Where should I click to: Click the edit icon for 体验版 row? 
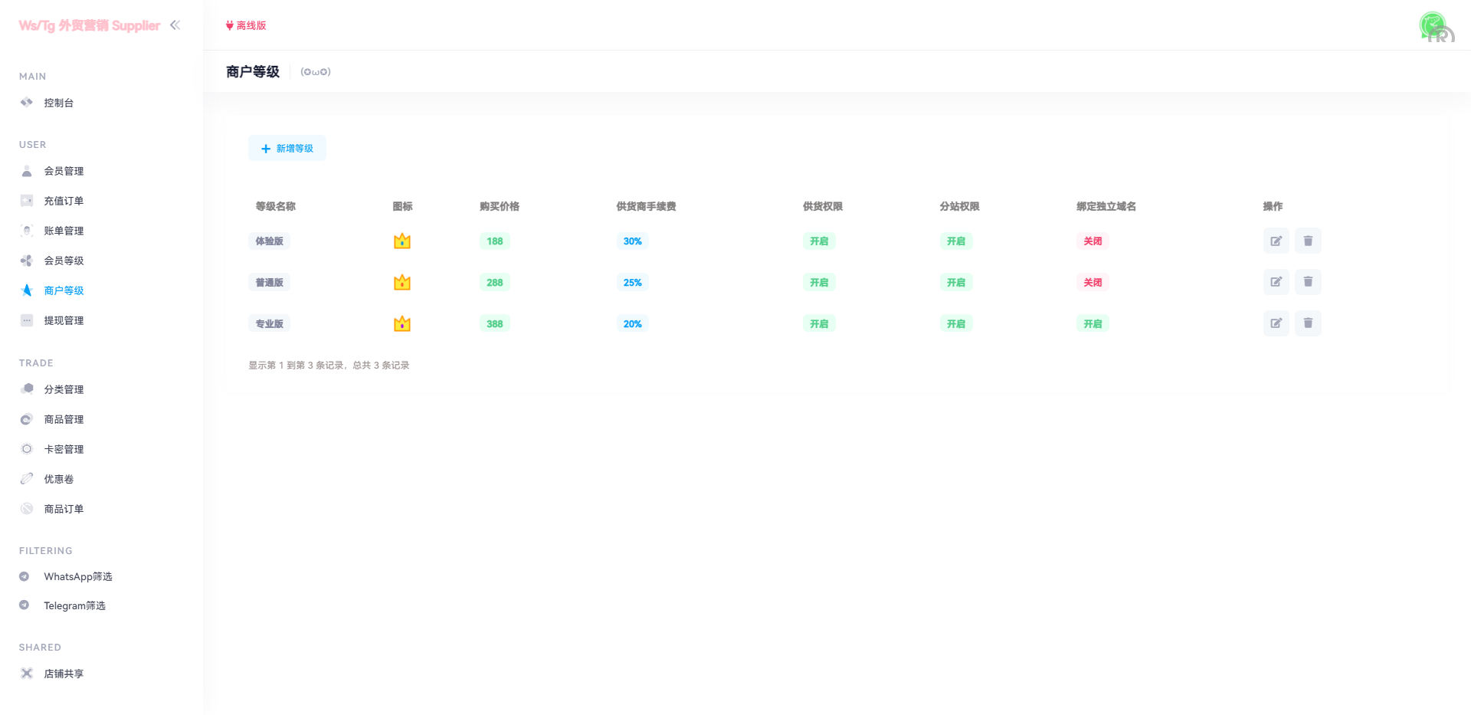[1276, 241]
